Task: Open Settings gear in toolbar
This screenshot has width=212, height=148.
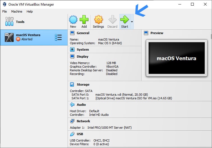Action: pyautogui.click(x=98, y=20)
